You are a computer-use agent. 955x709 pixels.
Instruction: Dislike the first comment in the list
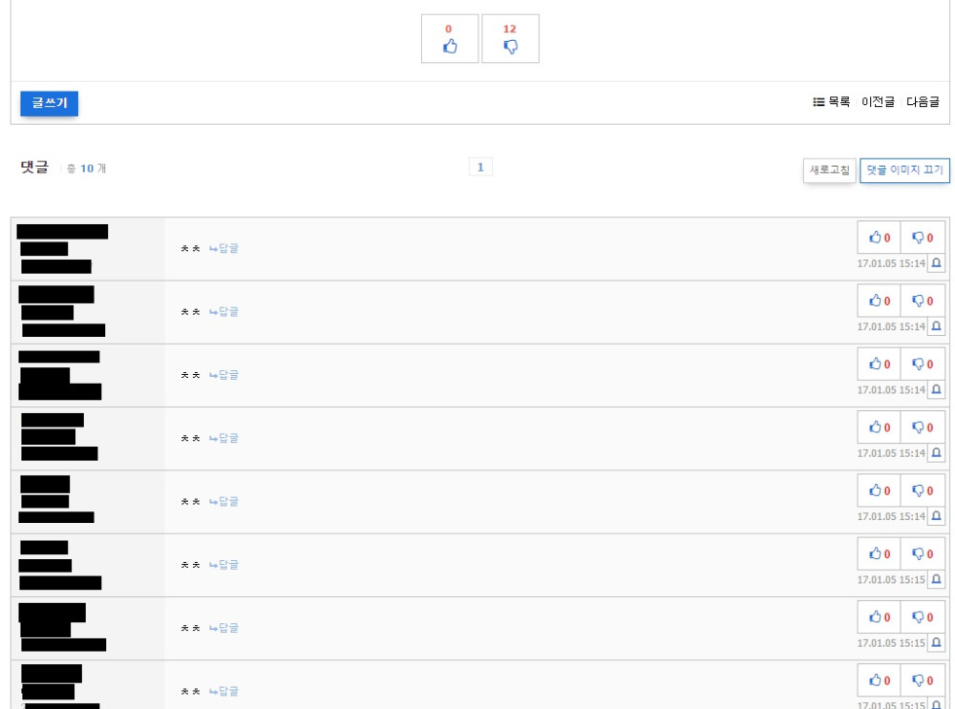[923, 238]
